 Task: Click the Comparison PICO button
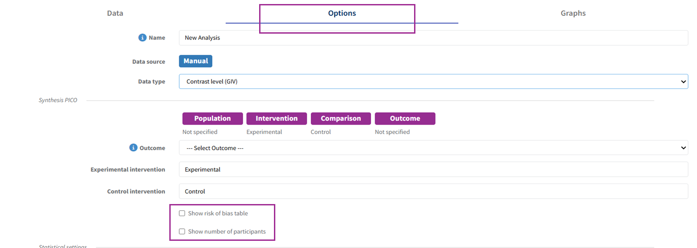(x=340, y=118)
